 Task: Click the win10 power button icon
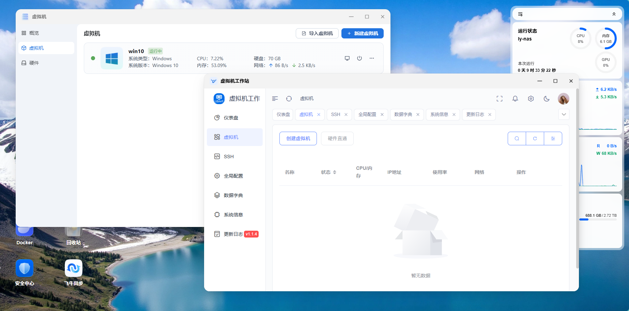[359, 58]
